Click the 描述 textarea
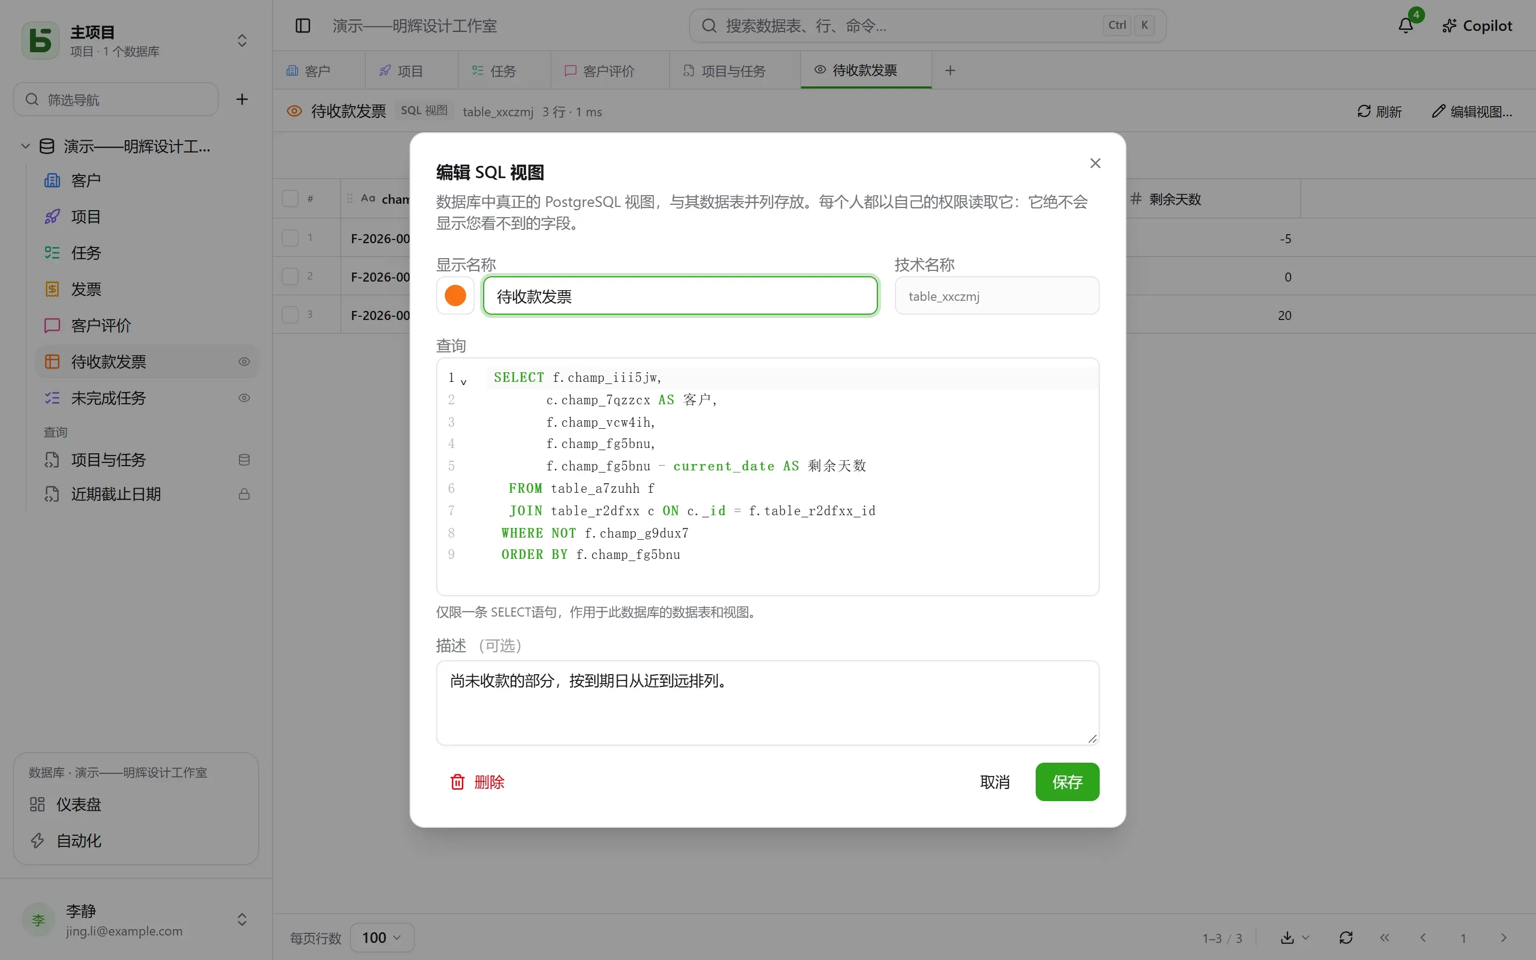This screenshot has width=1536, height=960. coord(767,703)
